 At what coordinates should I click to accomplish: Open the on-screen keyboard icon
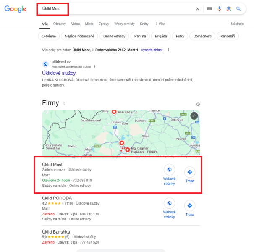click(209, 8)
